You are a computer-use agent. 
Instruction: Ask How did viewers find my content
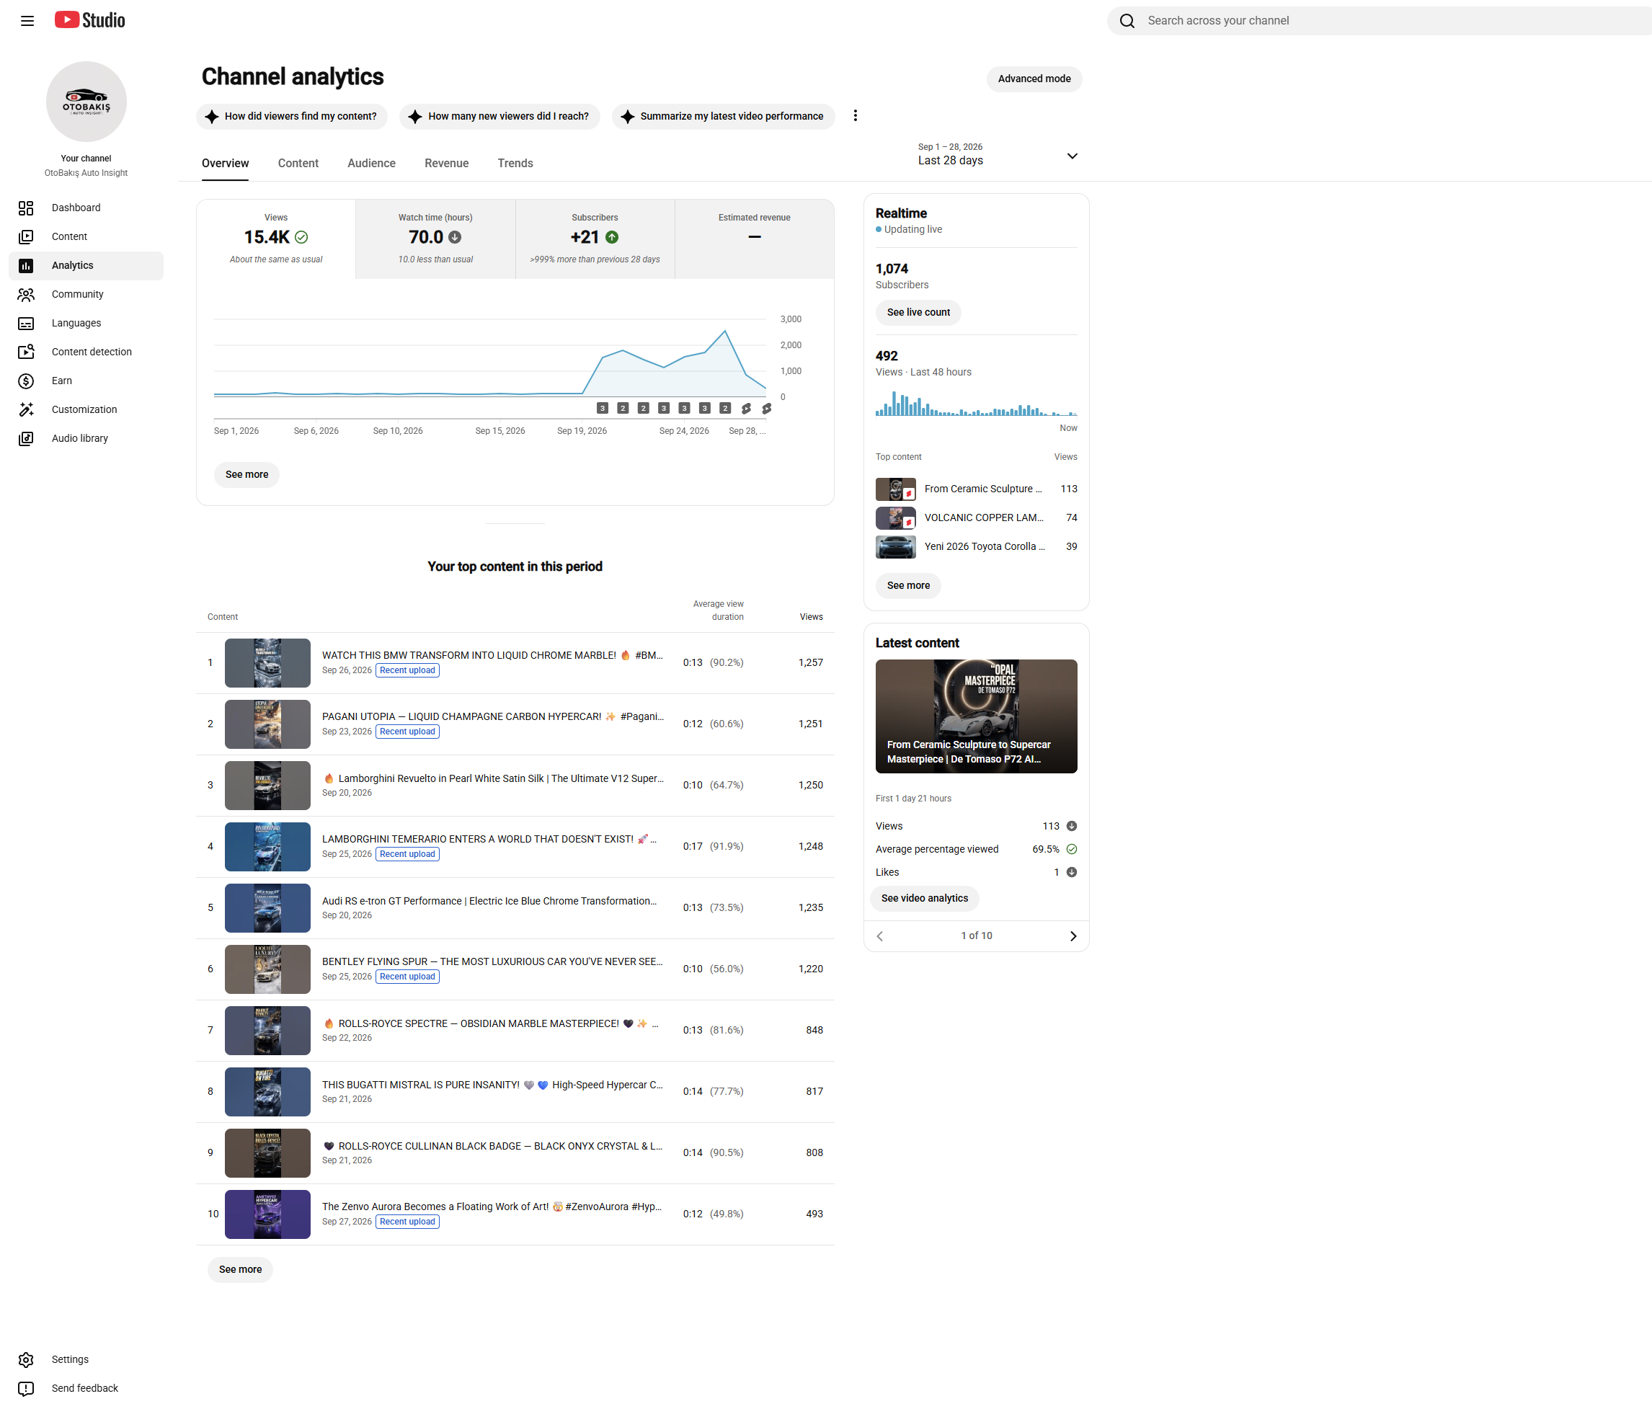pyautogui.click(x=292, y=116)
